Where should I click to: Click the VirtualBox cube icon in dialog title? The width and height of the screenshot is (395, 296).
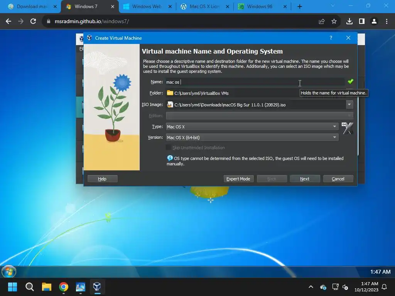click(89, 38)
